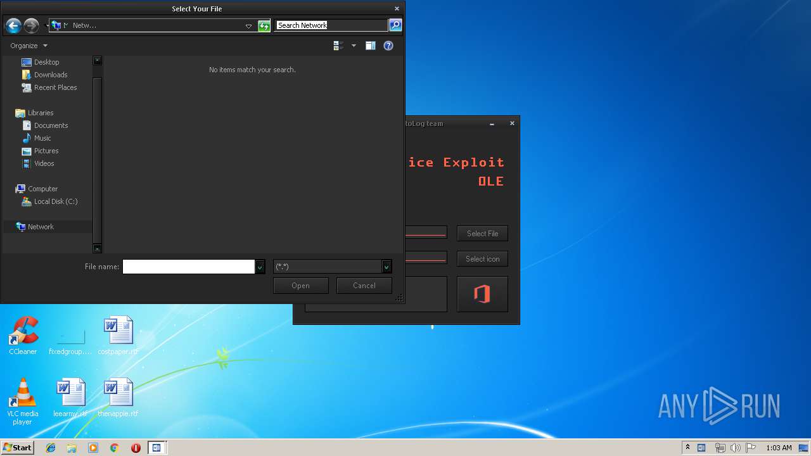Switch to the active Word taskbar item

156,448
